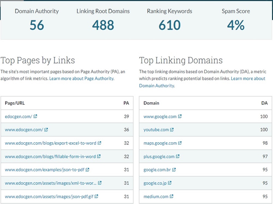This screenshot has width=273, height=204.
Task: Open the edocgen.com/ page link
Action: 19,116
